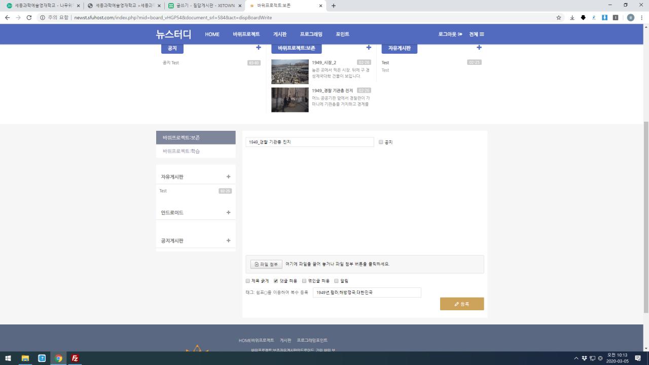The height and width of the screenshot is (365, 649).
Task: Open the 1949_시장_2 post link
Action: click(x=324, y=62)
